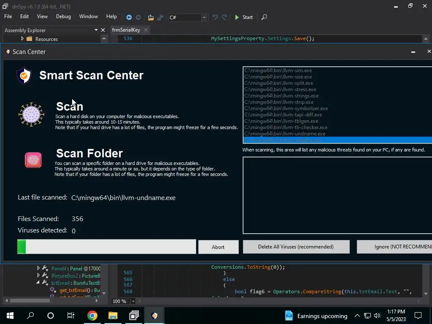The image size is (432, 324).
Task: Open file using the dnSpy folder icon
Action: [151, 17]
